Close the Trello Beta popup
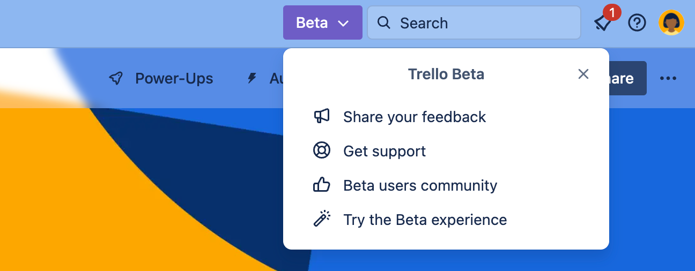 [583, 74]
